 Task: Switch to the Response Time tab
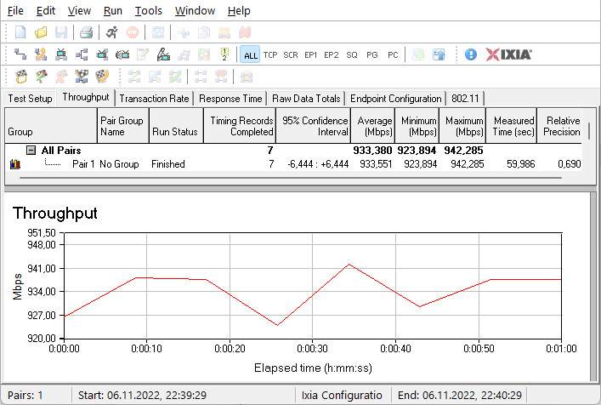(230, 99)
